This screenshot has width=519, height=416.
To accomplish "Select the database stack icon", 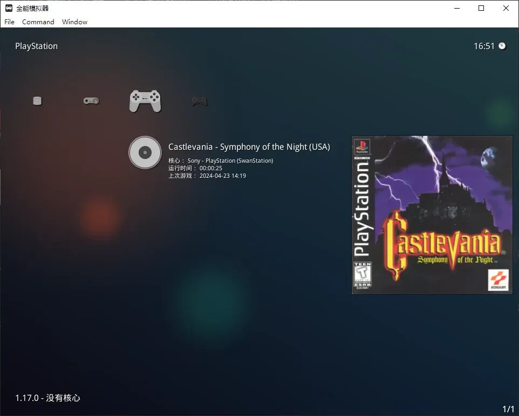I will pos(37,101).
